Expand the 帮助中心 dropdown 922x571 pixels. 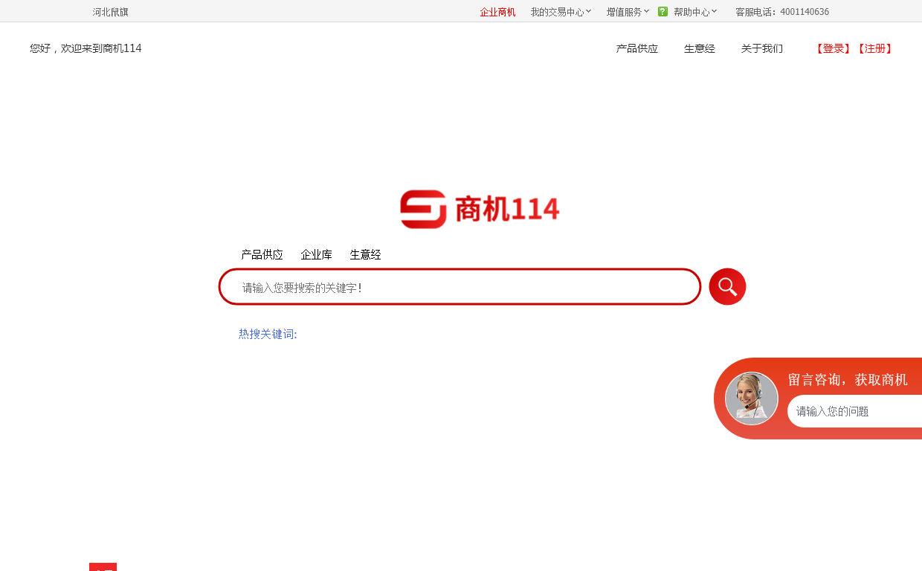click(x=695, y=12)
